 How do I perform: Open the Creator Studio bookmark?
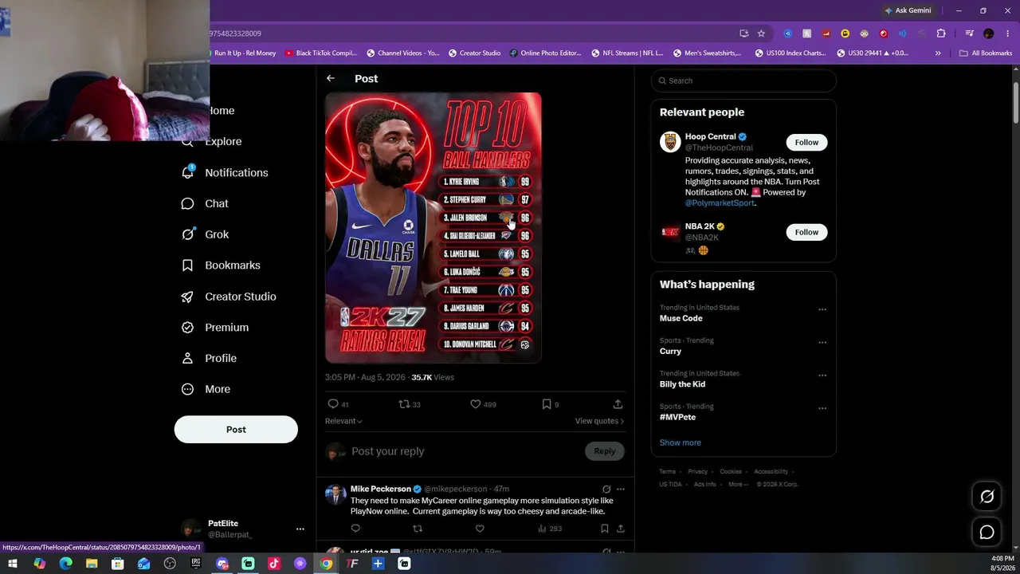pyautogui.click(x=474, y=53)
